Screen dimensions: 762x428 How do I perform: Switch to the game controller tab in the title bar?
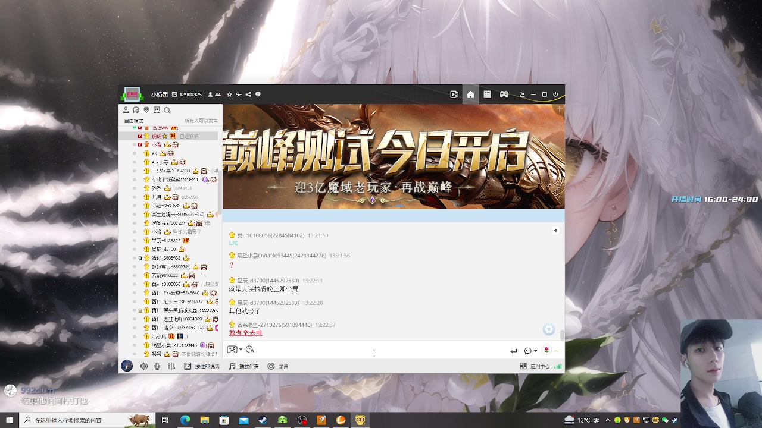(x=504, y=95)
